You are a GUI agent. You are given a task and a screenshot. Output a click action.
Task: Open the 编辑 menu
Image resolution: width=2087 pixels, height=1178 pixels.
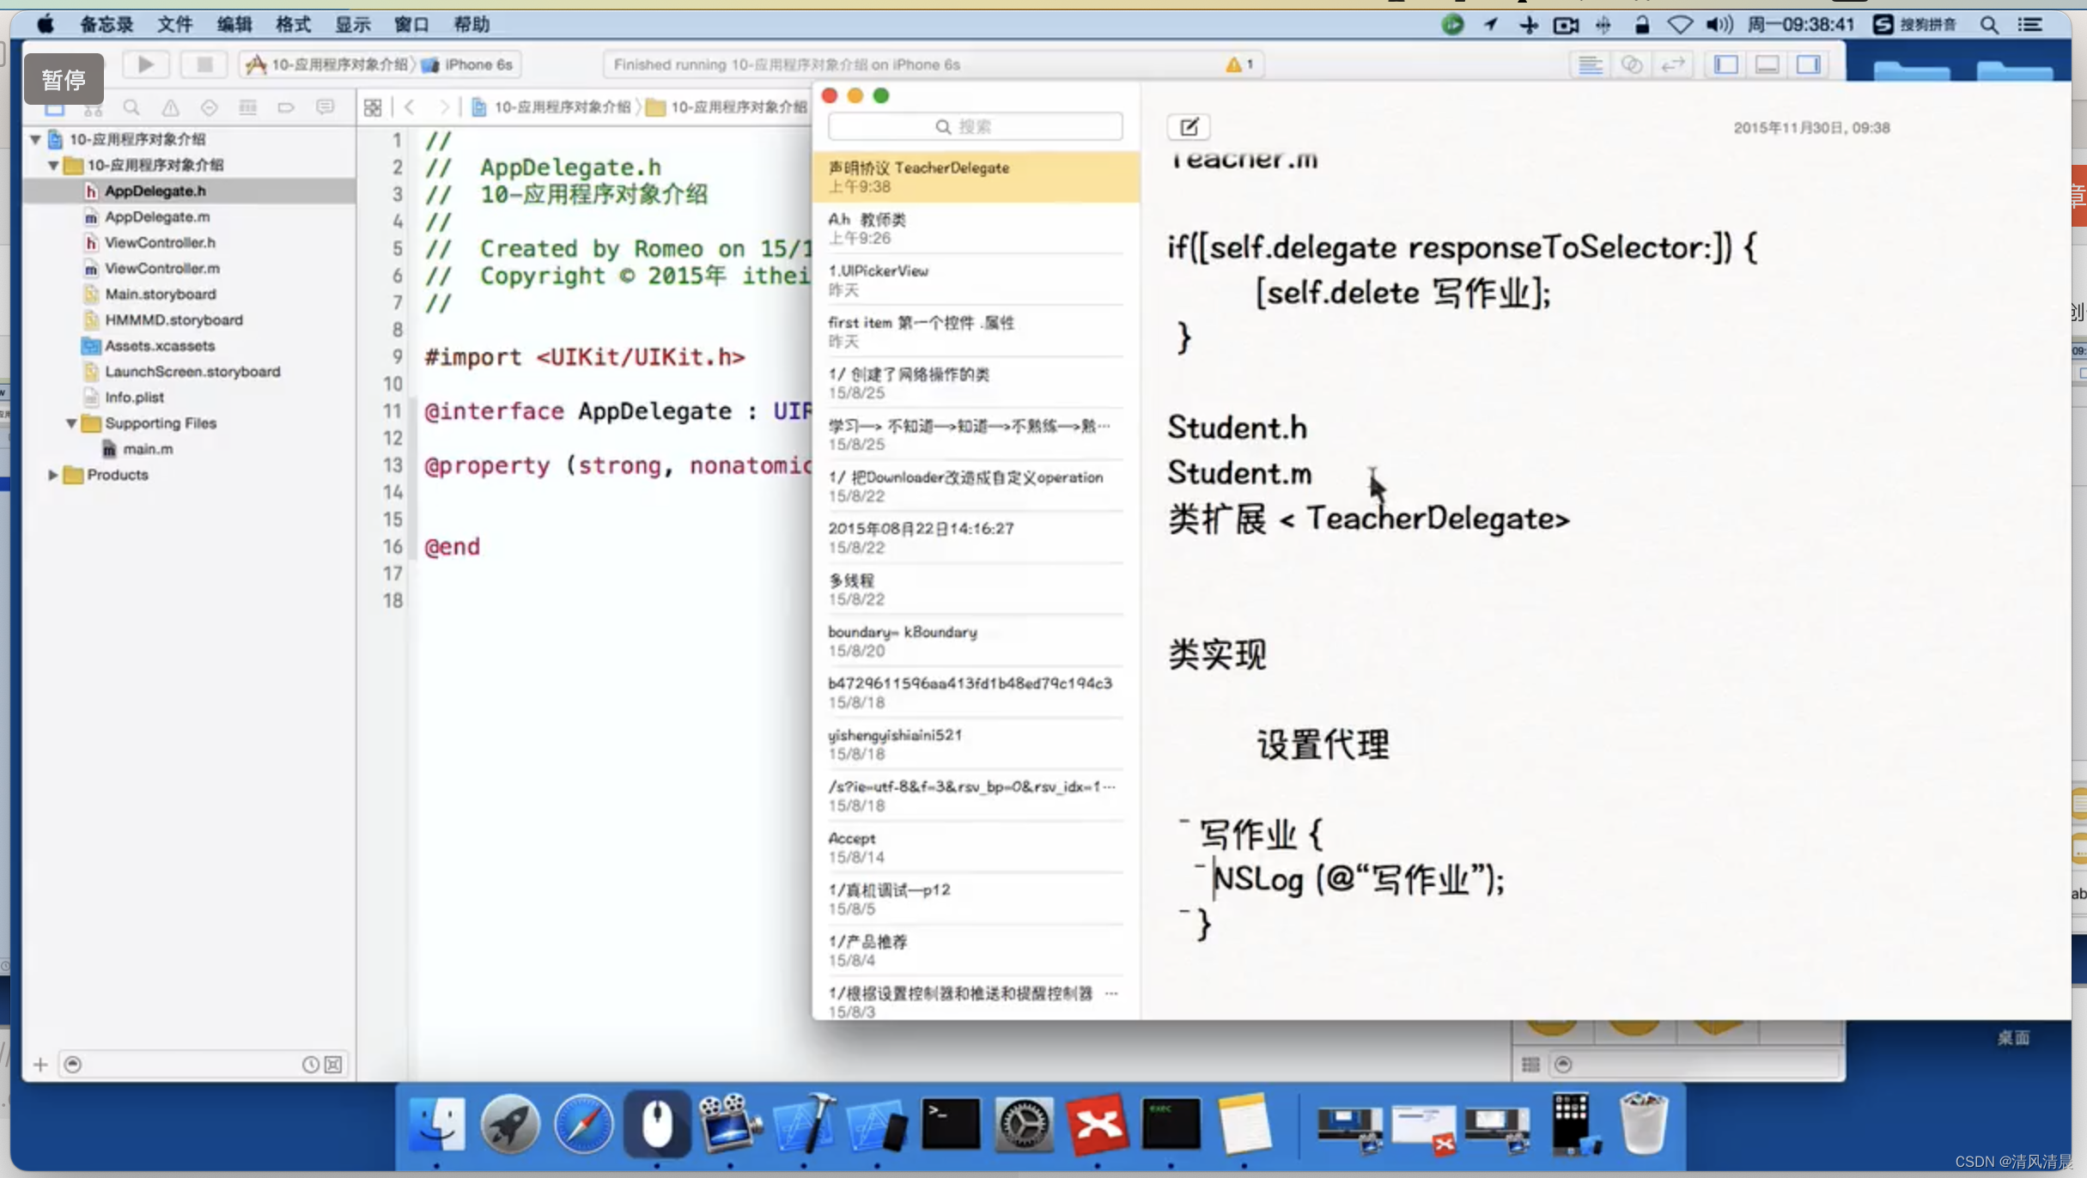(234, 24)
